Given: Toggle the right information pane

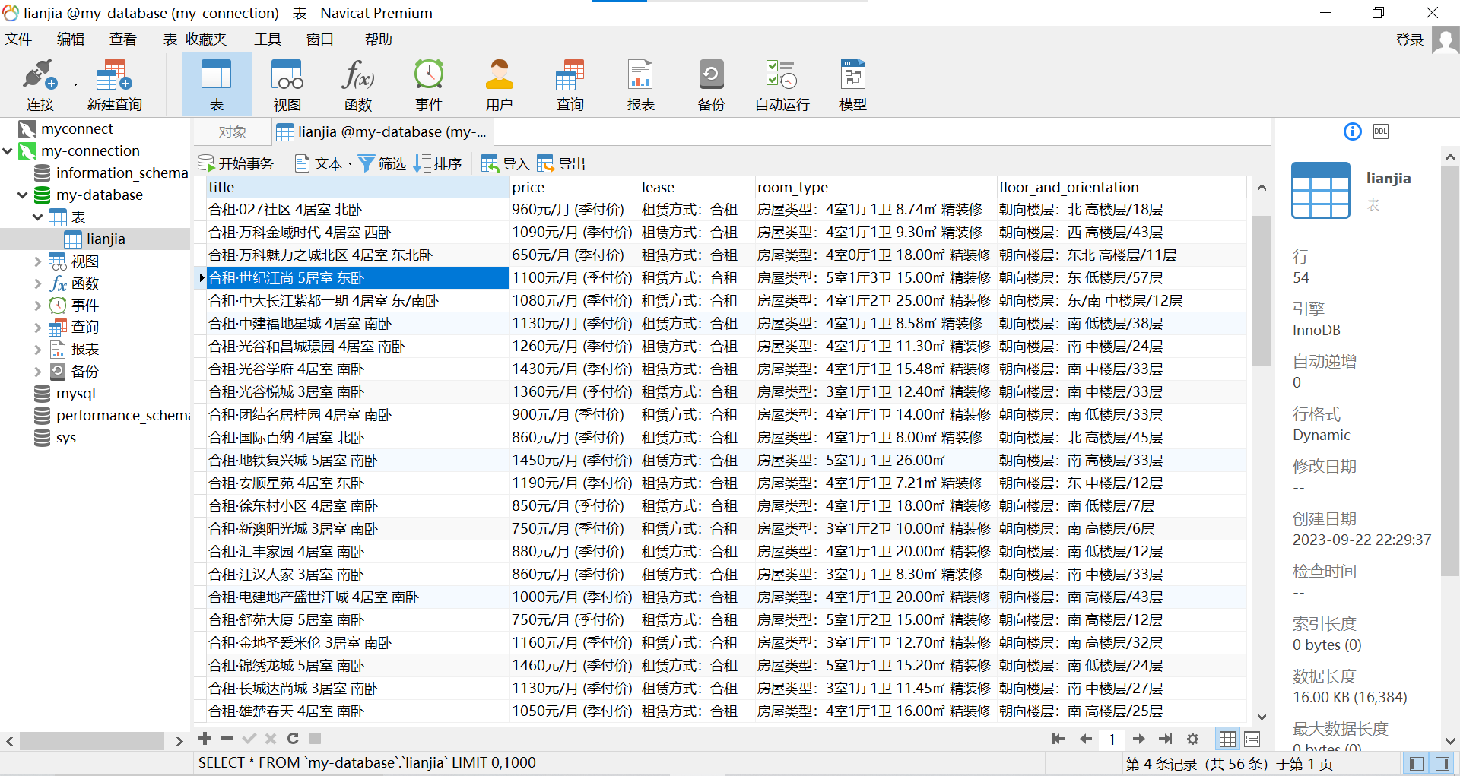Looking at the screenshot, I should click(x=1442, y=763).
